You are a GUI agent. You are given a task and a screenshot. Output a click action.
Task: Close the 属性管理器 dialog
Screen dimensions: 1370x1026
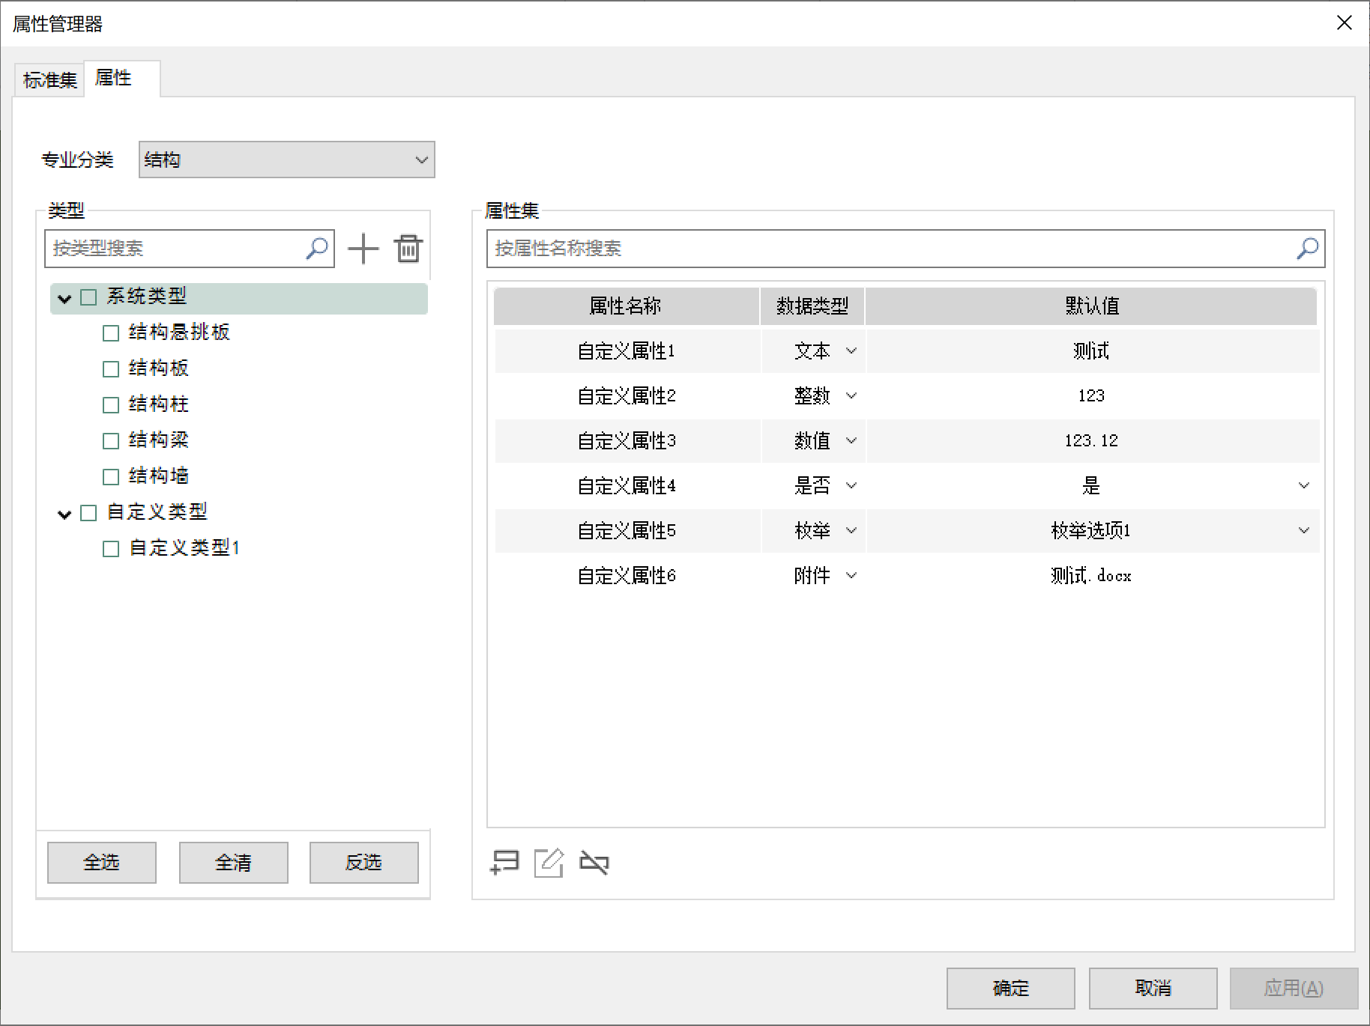tap(1345, 23)
